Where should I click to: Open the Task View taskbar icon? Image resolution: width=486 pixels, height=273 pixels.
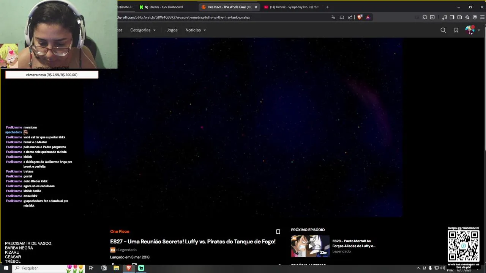(91, 268)
